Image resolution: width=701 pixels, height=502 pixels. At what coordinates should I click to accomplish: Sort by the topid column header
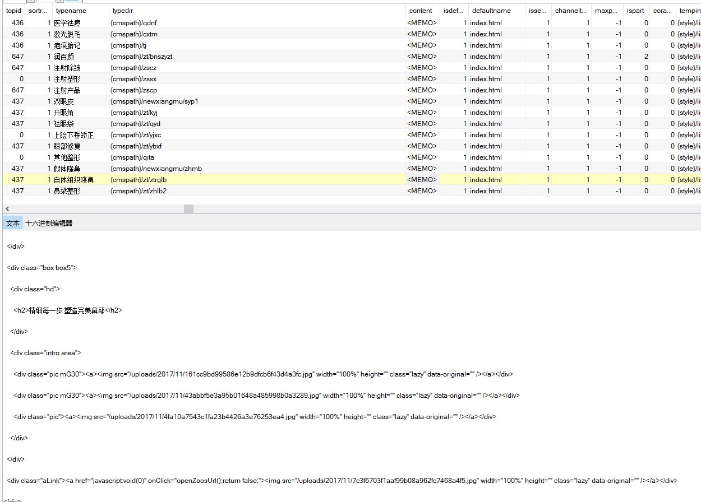13,11
